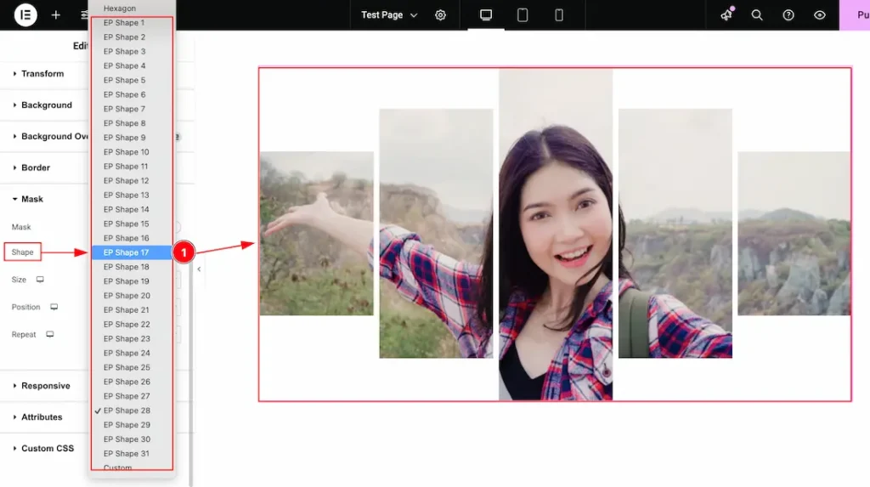Switch to tablet responsive view
Viewport: 870px width, 487px height.
point(523,15)
